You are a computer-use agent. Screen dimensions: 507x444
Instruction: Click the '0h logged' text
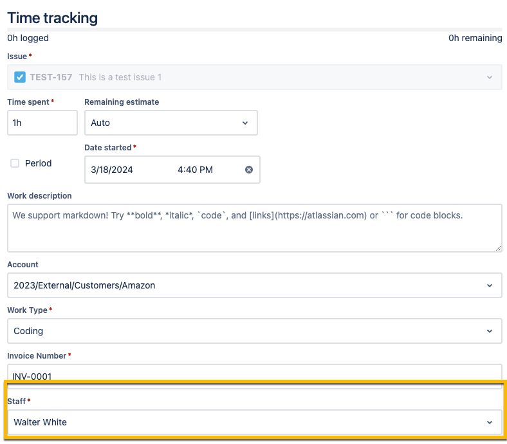[28, 38]
